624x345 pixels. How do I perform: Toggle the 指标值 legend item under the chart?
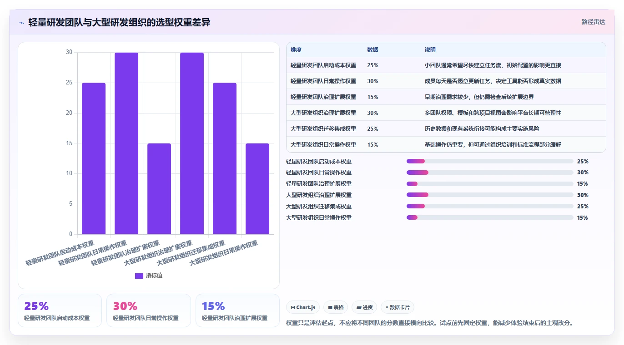point(149,276)
